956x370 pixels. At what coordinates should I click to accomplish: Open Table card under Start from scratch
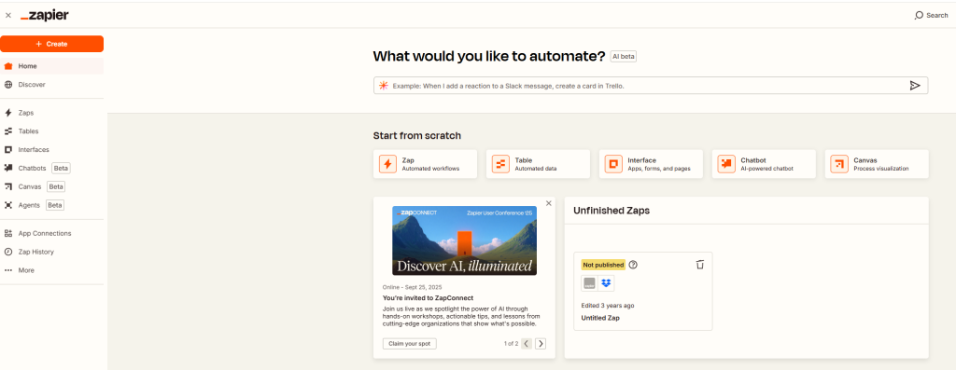538,164
